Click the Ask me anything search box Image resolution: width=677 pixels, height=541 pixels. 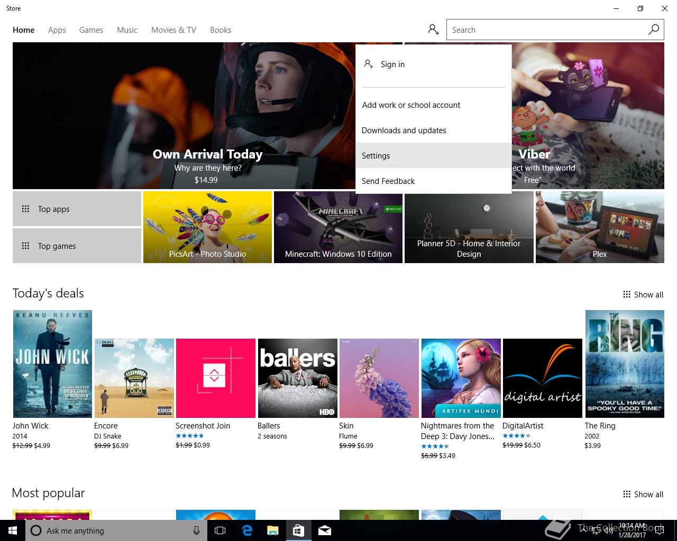tap(115, 530)
